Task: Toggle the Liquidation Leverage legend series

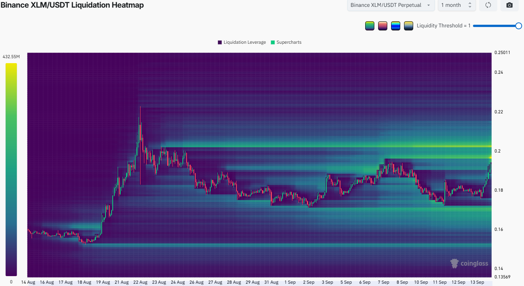Action: 242,42
